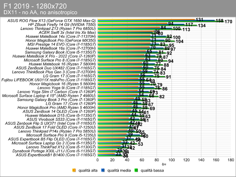Select Lenovo ThinkBook Plus Gen 3 label

click(54, 72)
